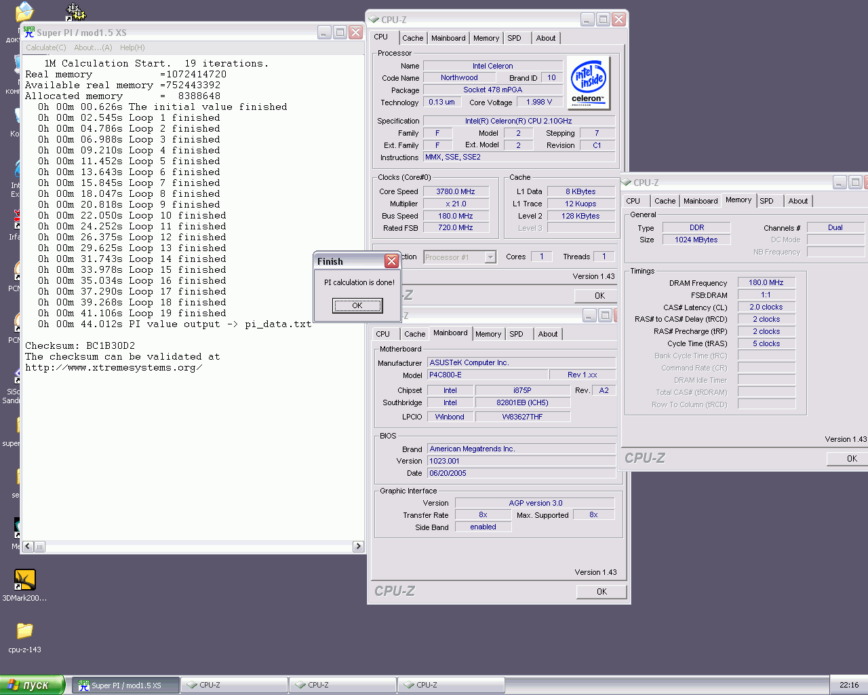Click the Core Voltage 1.998 V value

coord(540,102)
